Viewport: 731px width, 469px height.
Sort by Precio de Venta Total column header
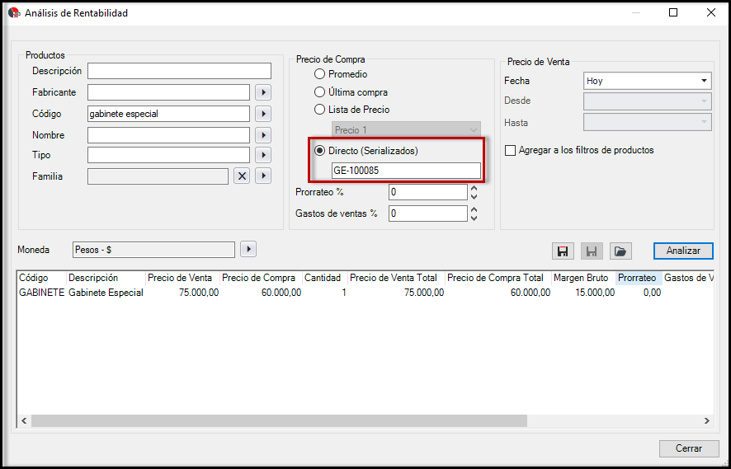tap(396, 278)
